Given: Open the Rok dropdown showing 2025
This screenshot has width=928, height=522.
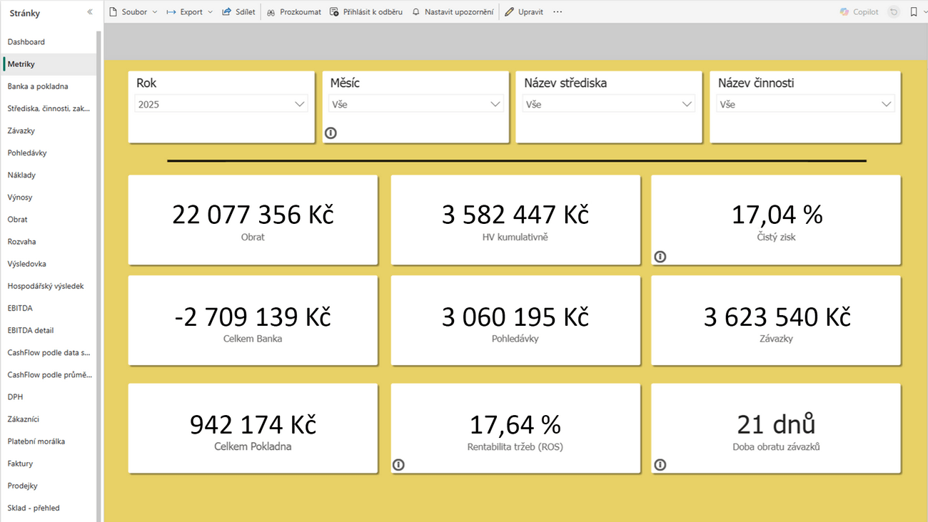Looking at the screenshot, I should pos(221,104).
